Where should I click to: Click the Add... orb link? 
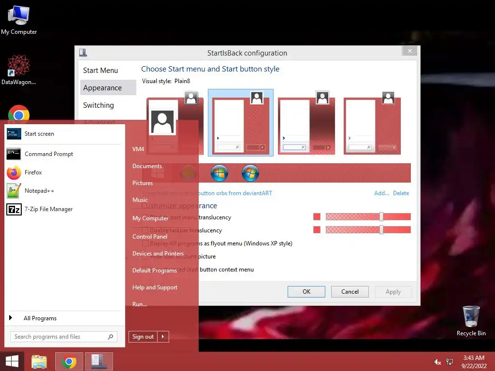(x=381, y=193)
